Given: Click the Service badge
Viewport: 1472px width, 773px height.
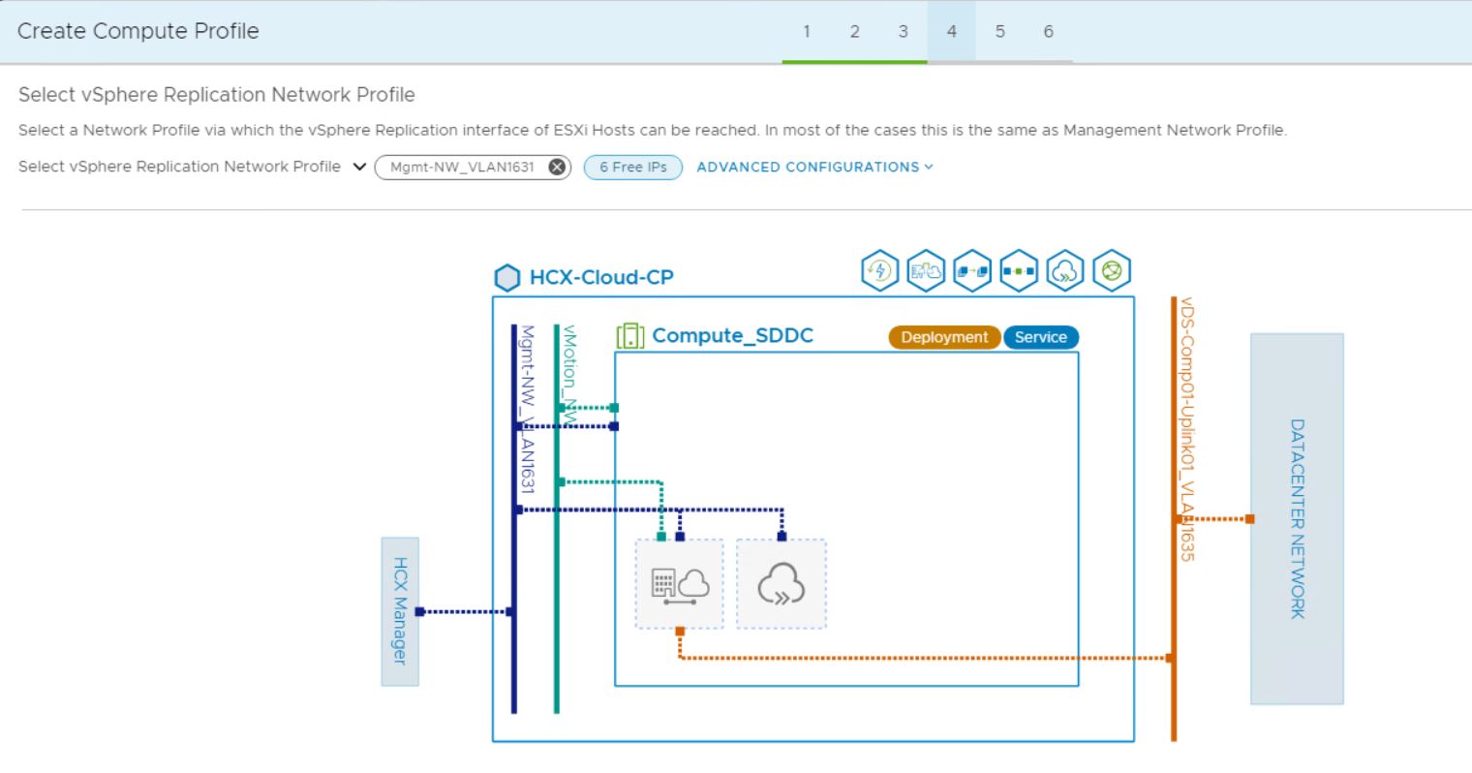Looking at the screenshot, I should pos(1040,337).
